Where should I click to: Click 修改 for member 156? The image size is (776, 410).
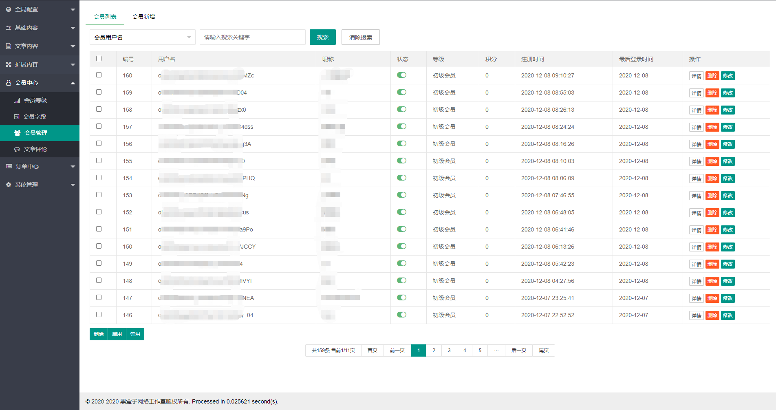click(728, 144)
